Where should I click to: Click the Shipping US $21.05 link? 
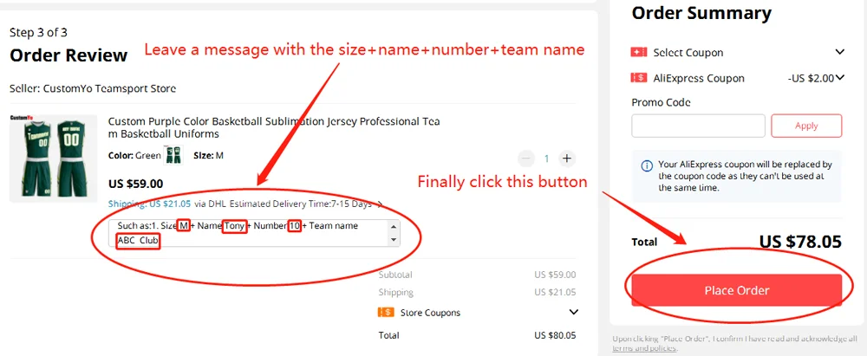pyautogui.click(x=149, y=204)
